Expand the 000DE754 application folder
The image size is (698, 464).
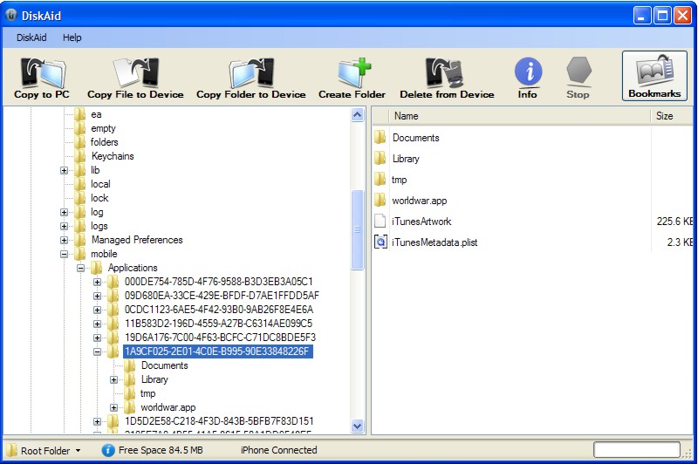(97, 282)
